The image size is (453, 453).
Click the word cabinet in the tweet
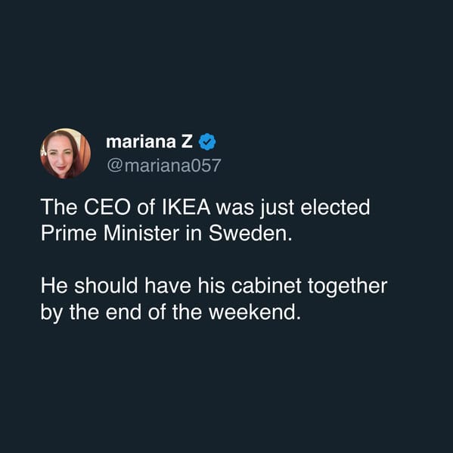(x=266, y=286)
